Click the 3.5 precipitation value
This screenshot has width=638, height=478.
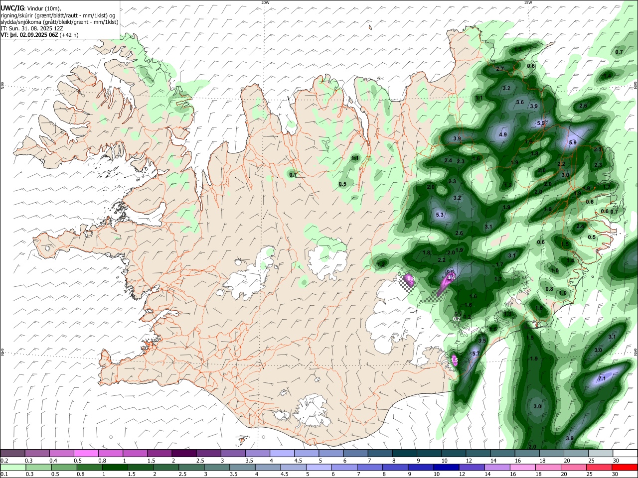click(482, 341)
